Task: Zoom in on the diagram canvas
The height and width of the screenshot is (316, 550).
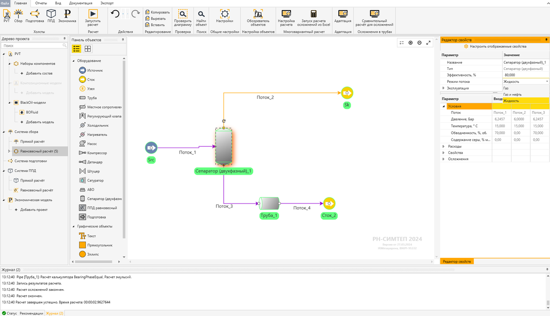Action: point(410,43)
